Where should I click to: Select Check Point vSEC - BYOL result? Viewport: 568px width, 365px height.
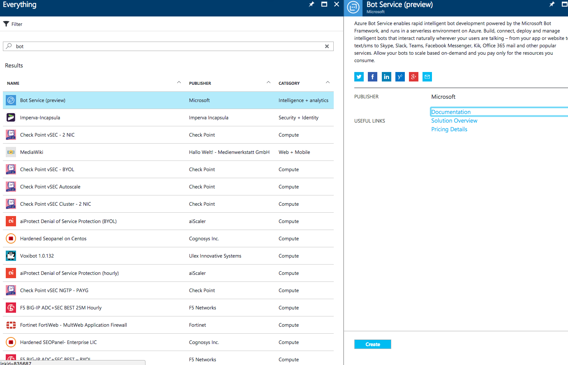(x=168, y=170)
